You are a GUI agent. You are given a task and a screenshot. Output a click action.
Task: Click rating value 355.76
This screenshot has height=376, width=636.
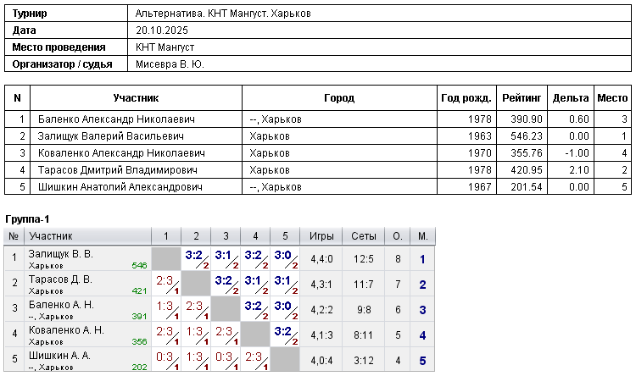[x=526, y=153]
